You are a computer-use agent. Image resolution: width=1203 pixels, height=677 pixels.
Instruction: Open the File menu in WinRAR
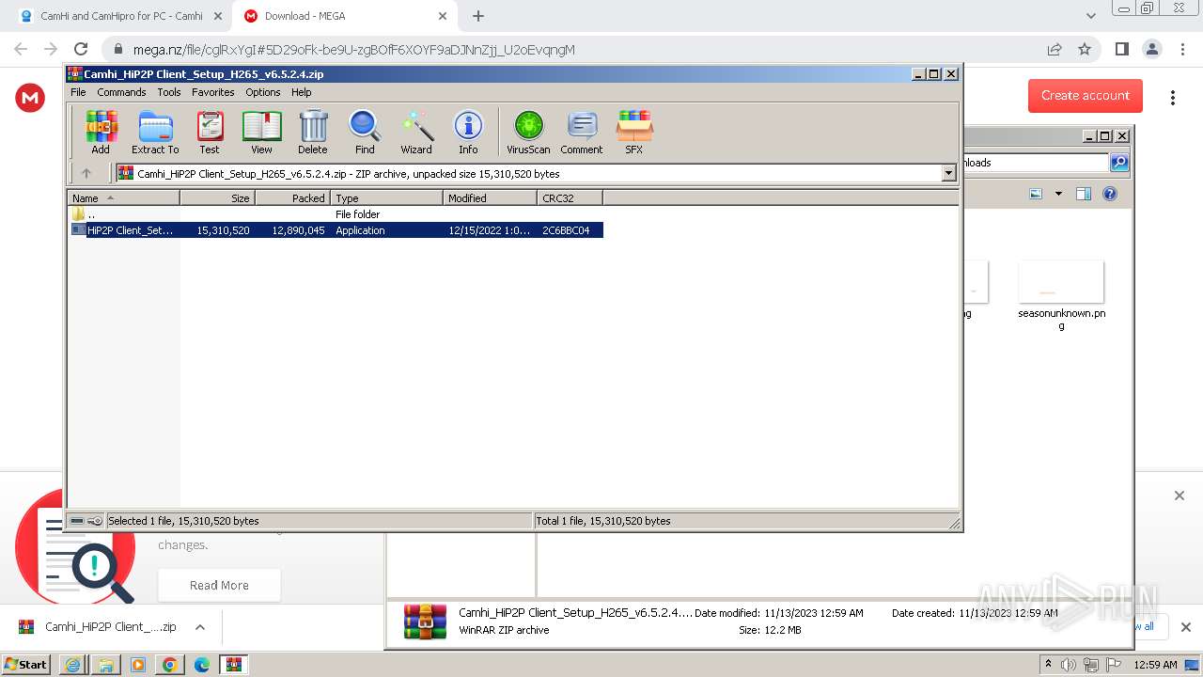point(78,92)
